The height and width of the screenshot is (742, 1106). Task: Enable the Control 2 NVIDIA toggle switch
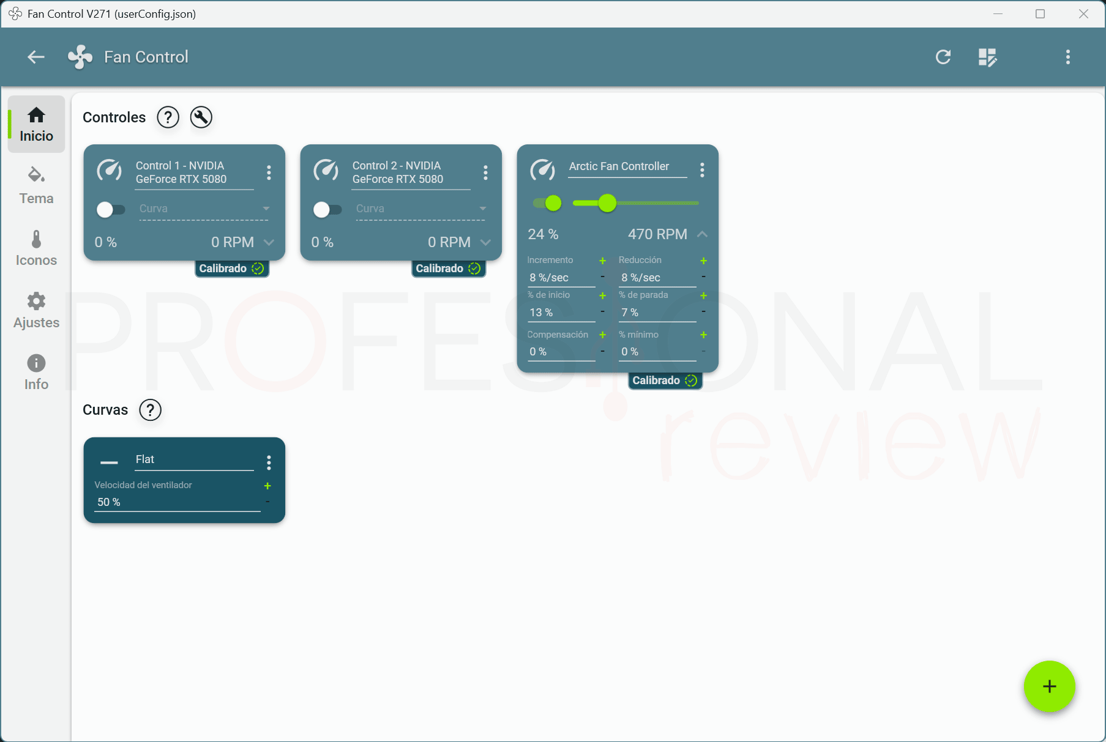(x=327, y=210)
